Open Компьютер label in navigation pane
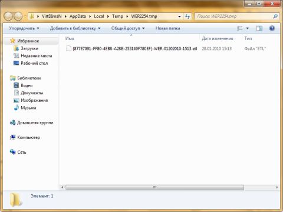Screen dimensions: 283x212 click(x=28, y=137)
